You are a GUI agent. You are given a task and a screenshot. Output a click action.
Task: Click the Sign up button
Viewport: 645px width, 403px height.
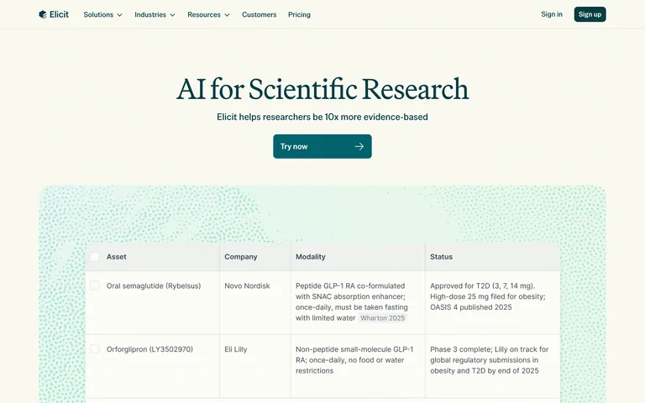point(590,14)
